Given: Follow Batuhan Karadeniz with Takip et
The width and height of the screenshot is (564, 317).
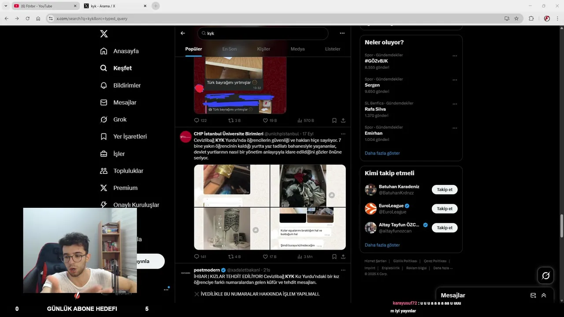Looking at the screenshot, I should tap(445, 190).
